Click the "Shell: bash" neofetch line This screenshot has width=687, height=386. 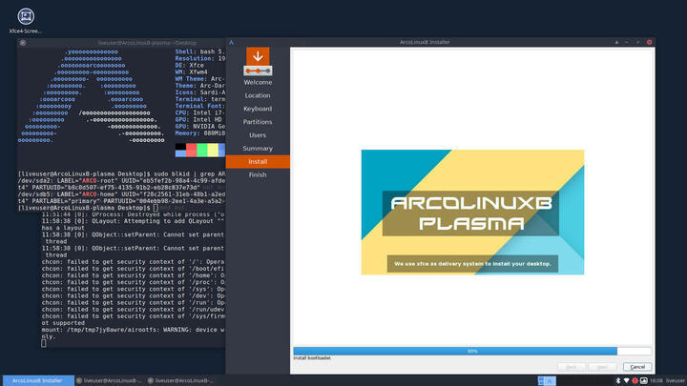pyautogui.click(x=200, y=51)
